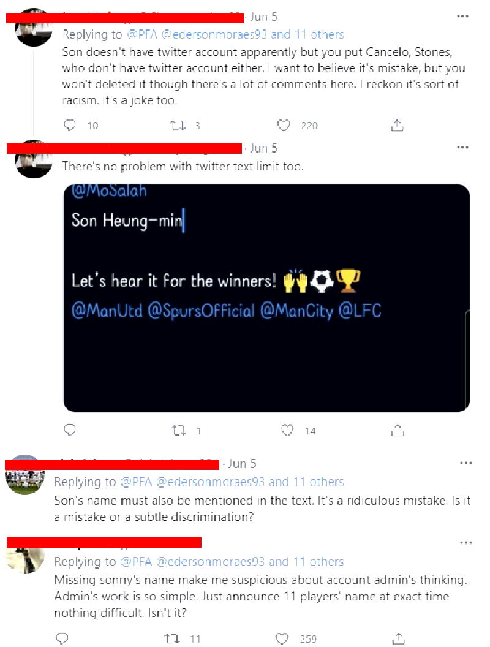Open more options on twitter text limit tweet
Viewport: 490px width, 647px height.
tap(462, 148)
